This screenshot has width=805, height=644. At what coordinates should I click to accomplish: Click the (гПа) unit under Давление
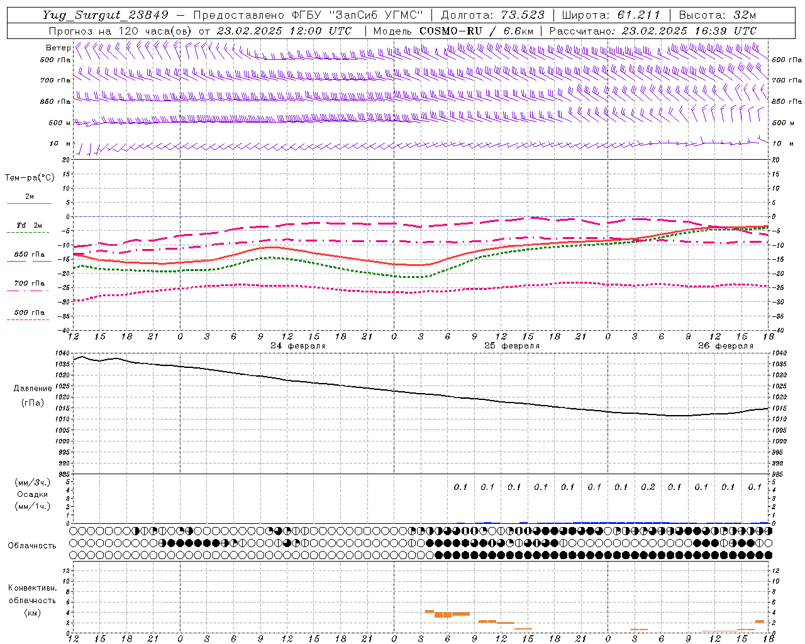click(33, 403)
